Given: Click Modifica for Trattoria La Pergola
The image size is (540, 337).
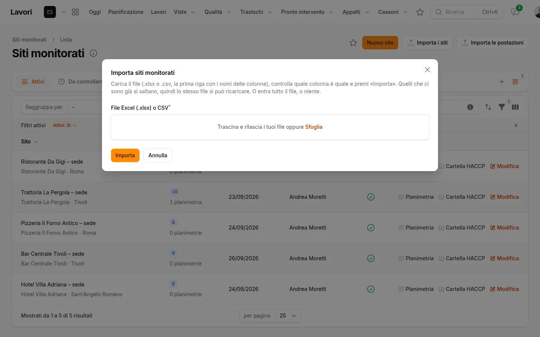Looking at the screenshot, I should (505, 197).
